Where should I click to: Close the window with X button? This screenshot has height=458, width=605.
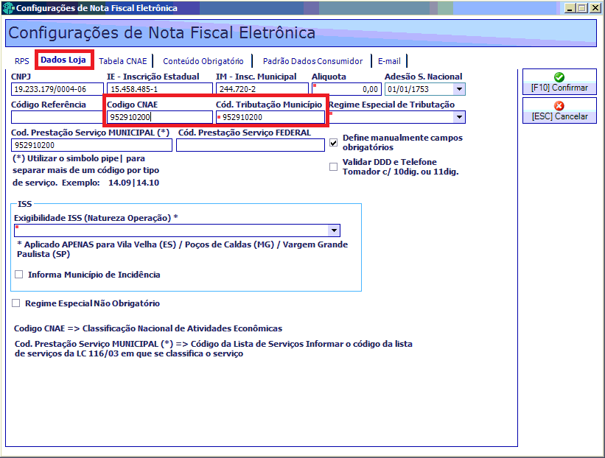[x=595, y=7]
